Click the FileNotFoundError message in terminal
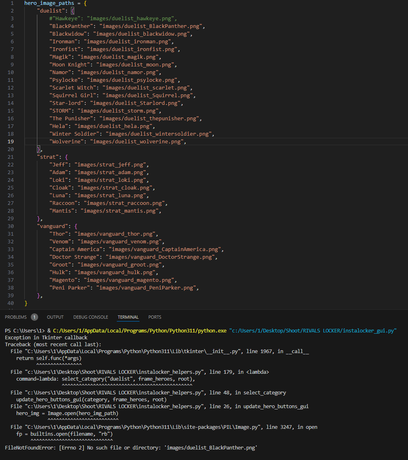Viewport: 408px width, 460px height. point(130,447)
